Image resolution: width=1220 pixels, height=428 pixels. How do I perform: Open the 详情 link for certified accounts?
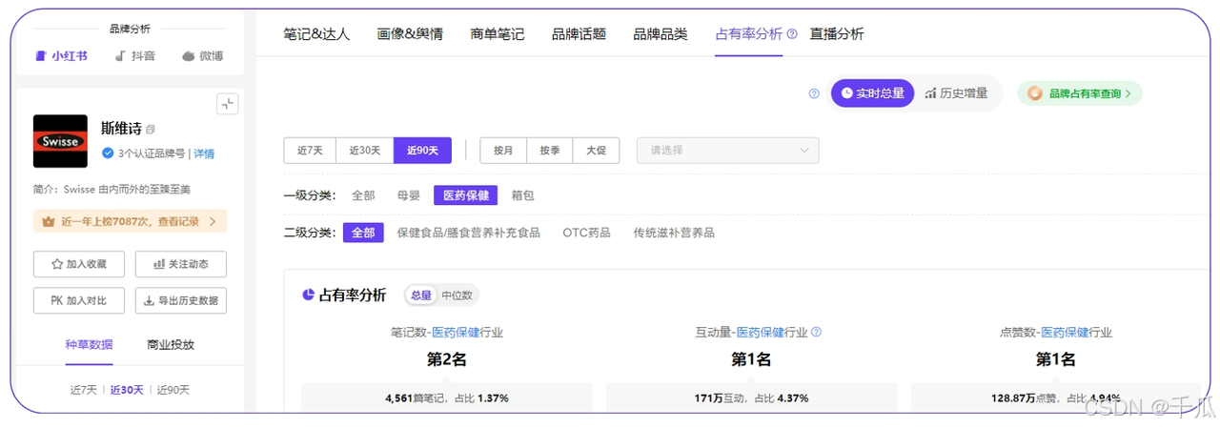point(204,153)
